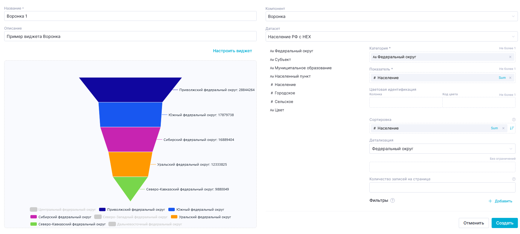Toggle Центральный федеральный округ in chart legend
This screenshot has width=520, height=234.
(x=63, y=210)
